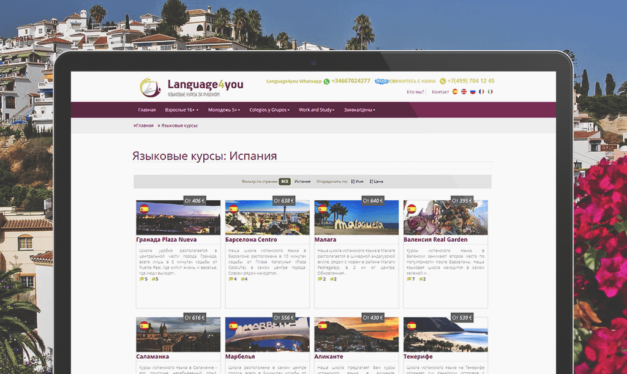Click Тенерифе beach thumbnail
Viewport: 627px width, 374px height.
click(x=446, y=334)
